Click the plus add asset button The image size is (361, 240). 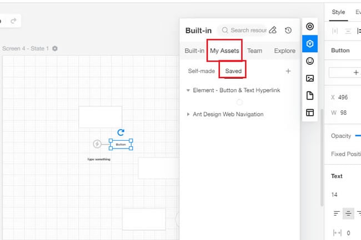click(288, 71)
